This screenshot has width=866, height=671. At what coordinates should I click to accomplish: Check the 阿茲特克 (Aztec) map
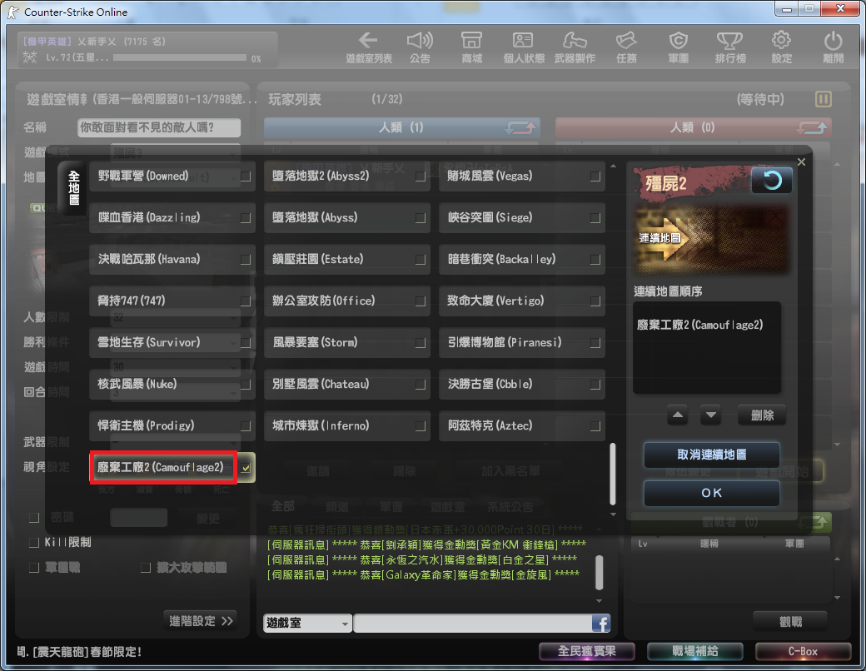coord(595,426)
